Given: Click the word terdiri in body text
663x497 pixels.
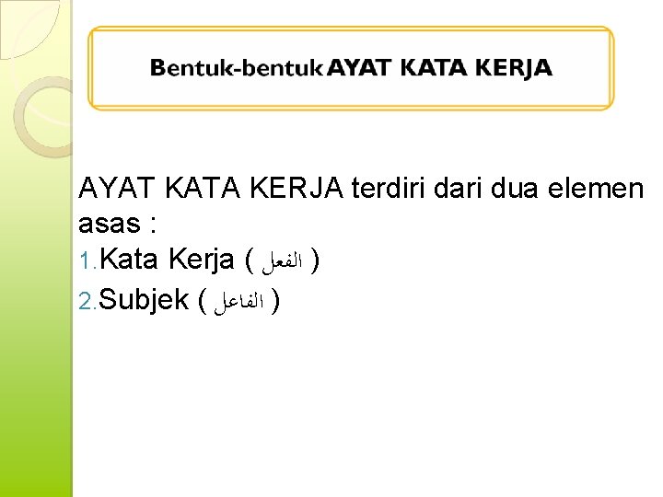Looking at the screenshot, I should click(389, 188).
